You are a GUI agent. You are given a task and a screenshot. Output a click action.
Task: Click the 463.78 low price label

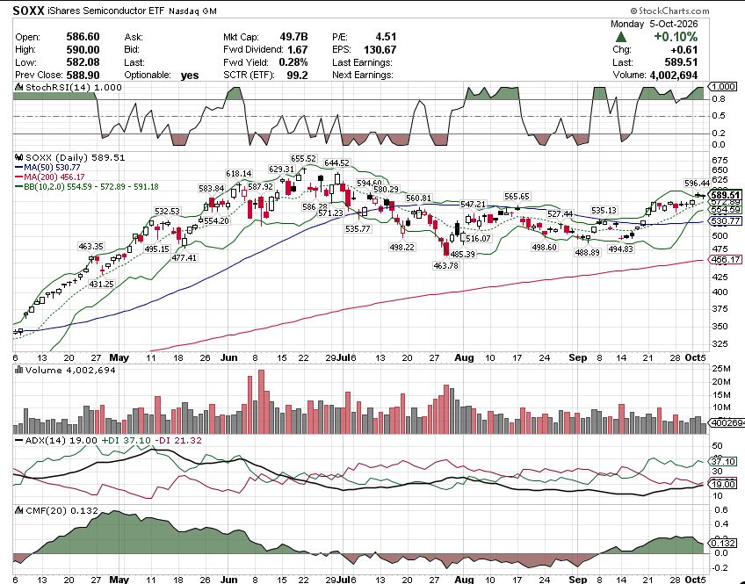click(445, 266)
